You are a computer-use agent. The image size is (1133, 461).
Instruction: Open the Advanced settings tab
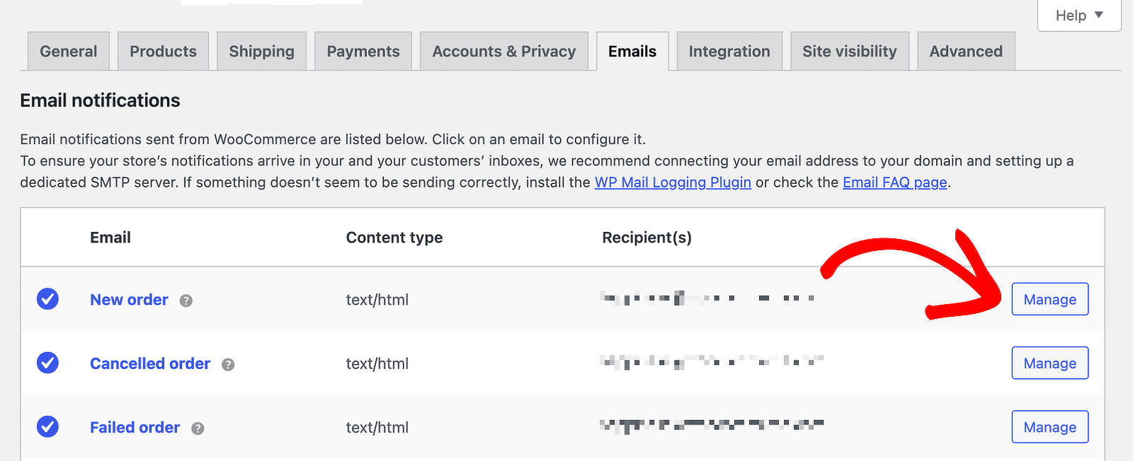click(966, 51)
